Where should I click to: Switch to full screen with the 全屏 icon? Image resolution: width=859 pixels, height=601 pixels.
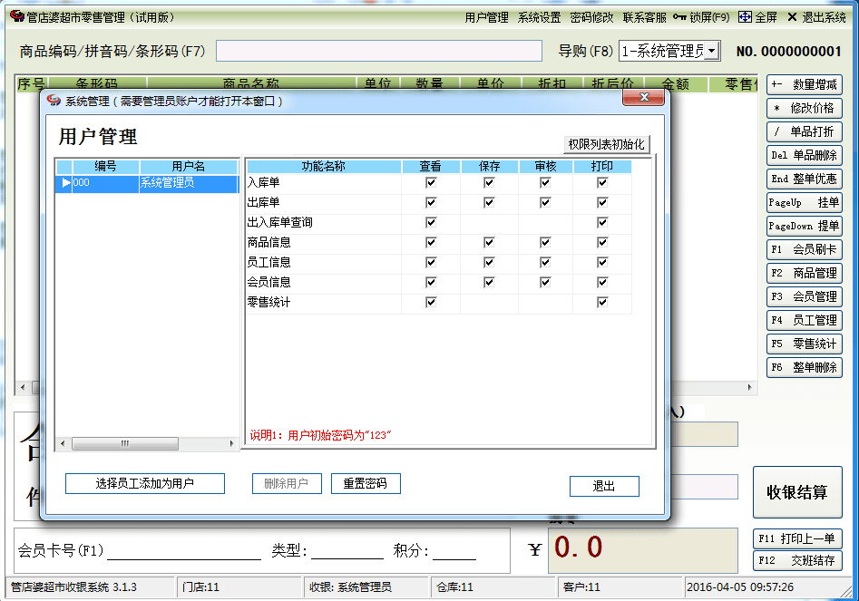pyautogui.click(x=745, y=17)
